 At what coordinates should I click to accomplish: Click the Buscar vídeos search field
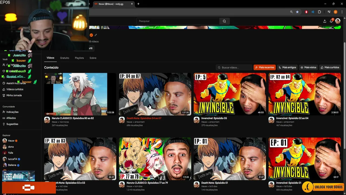234,67
